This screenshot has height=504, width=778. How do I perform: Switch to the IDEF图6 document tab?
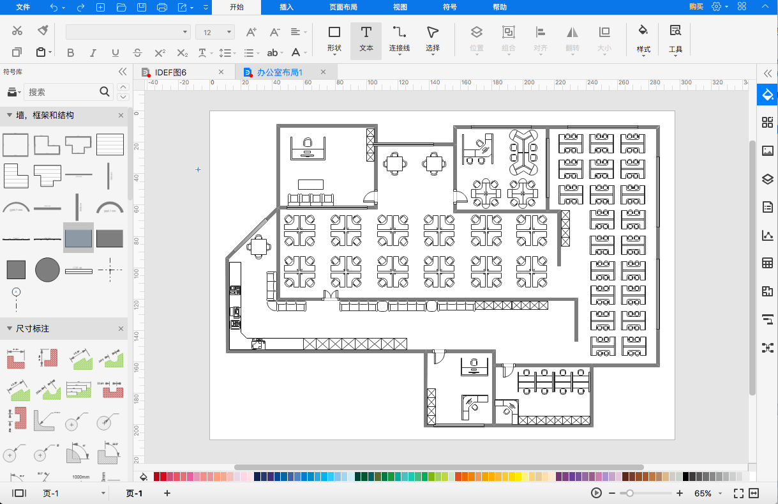pos(170,72)
